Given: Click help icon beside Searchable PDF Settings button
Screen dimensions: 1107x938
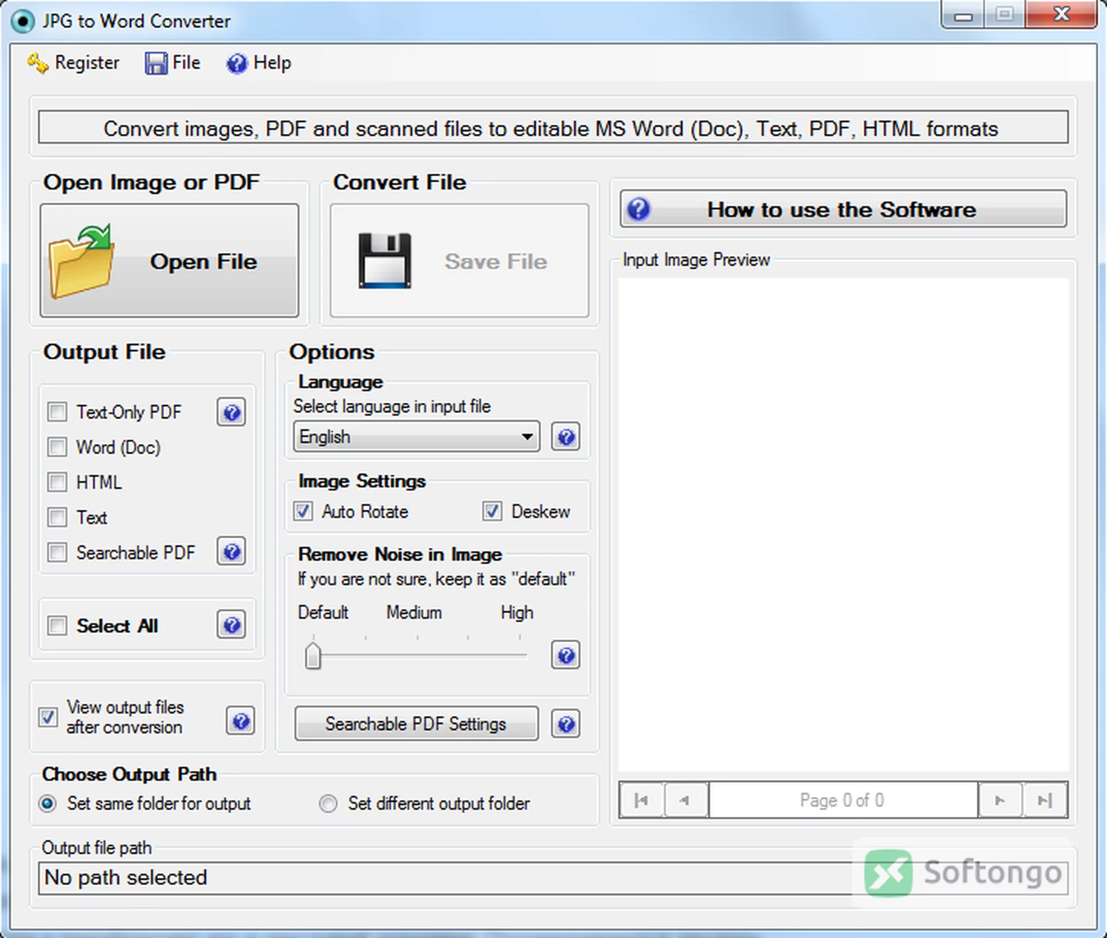Looking at the screenshot, I should [566, 724].
